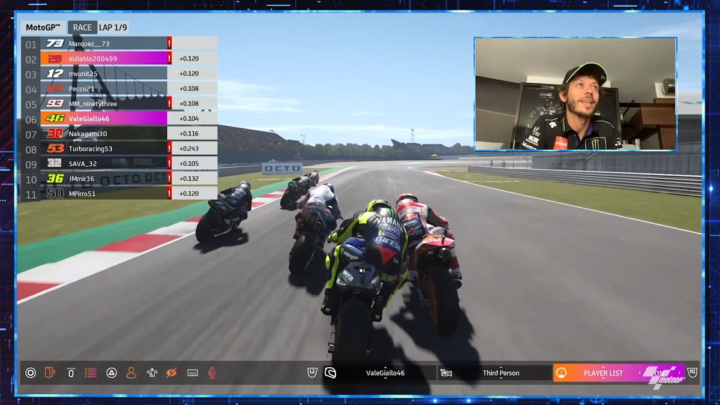Click the red warning mark on Turboracing53 row
This screenshot has width=720, height=405.
click(x=170, y=148)
